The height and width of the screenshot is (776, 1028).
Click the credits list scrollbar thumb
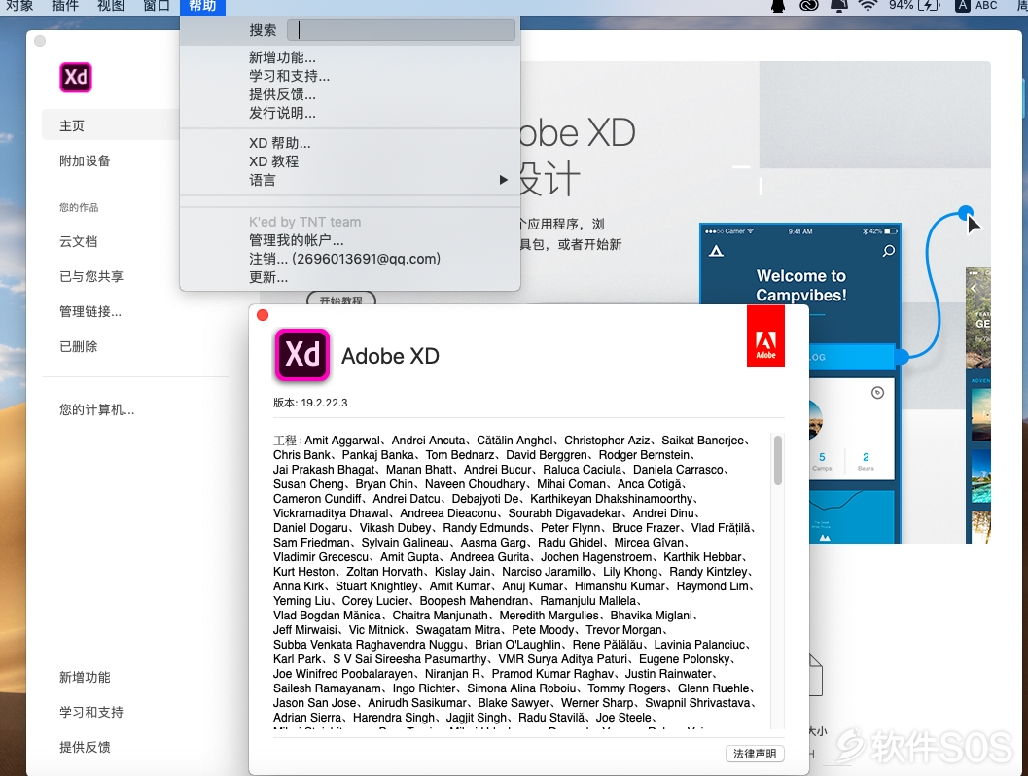coord(777,460)
